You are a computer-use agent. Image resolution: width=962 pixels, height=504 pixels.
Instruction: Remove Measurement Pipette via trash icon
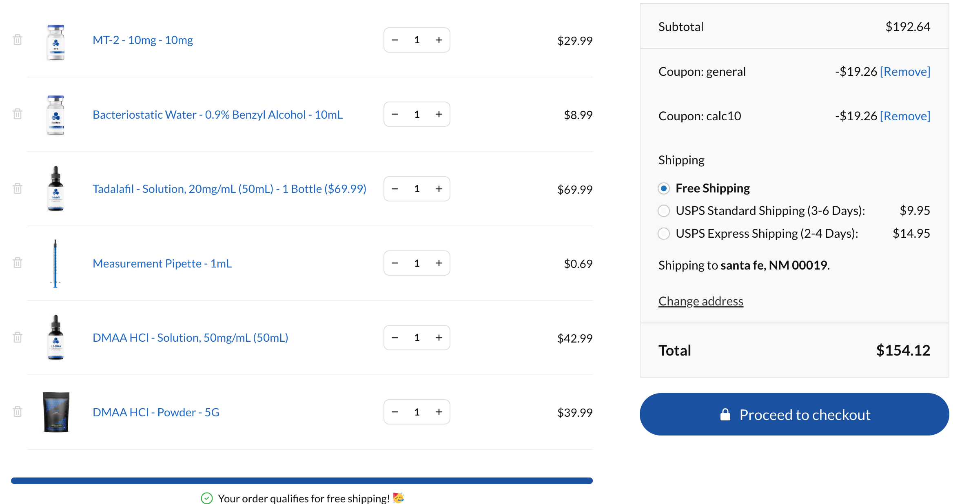coord(18,263)
